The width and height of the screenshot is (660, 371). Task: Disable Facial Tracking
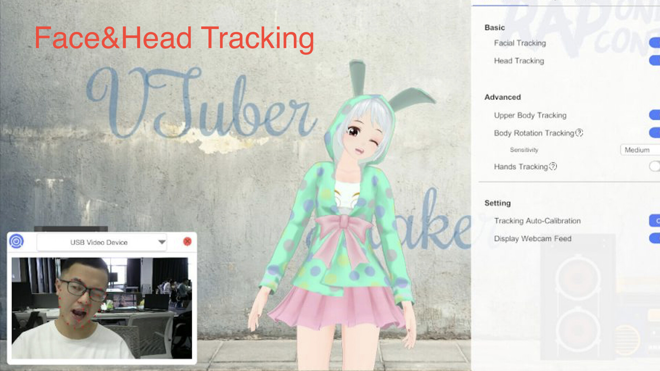[656, 42]
